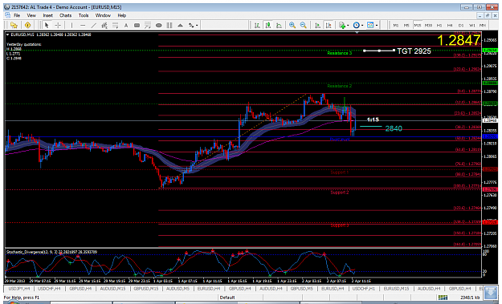Set timeframe to M30
The width and height of the screenshot is (502, 304).
(x=428, y=25)
